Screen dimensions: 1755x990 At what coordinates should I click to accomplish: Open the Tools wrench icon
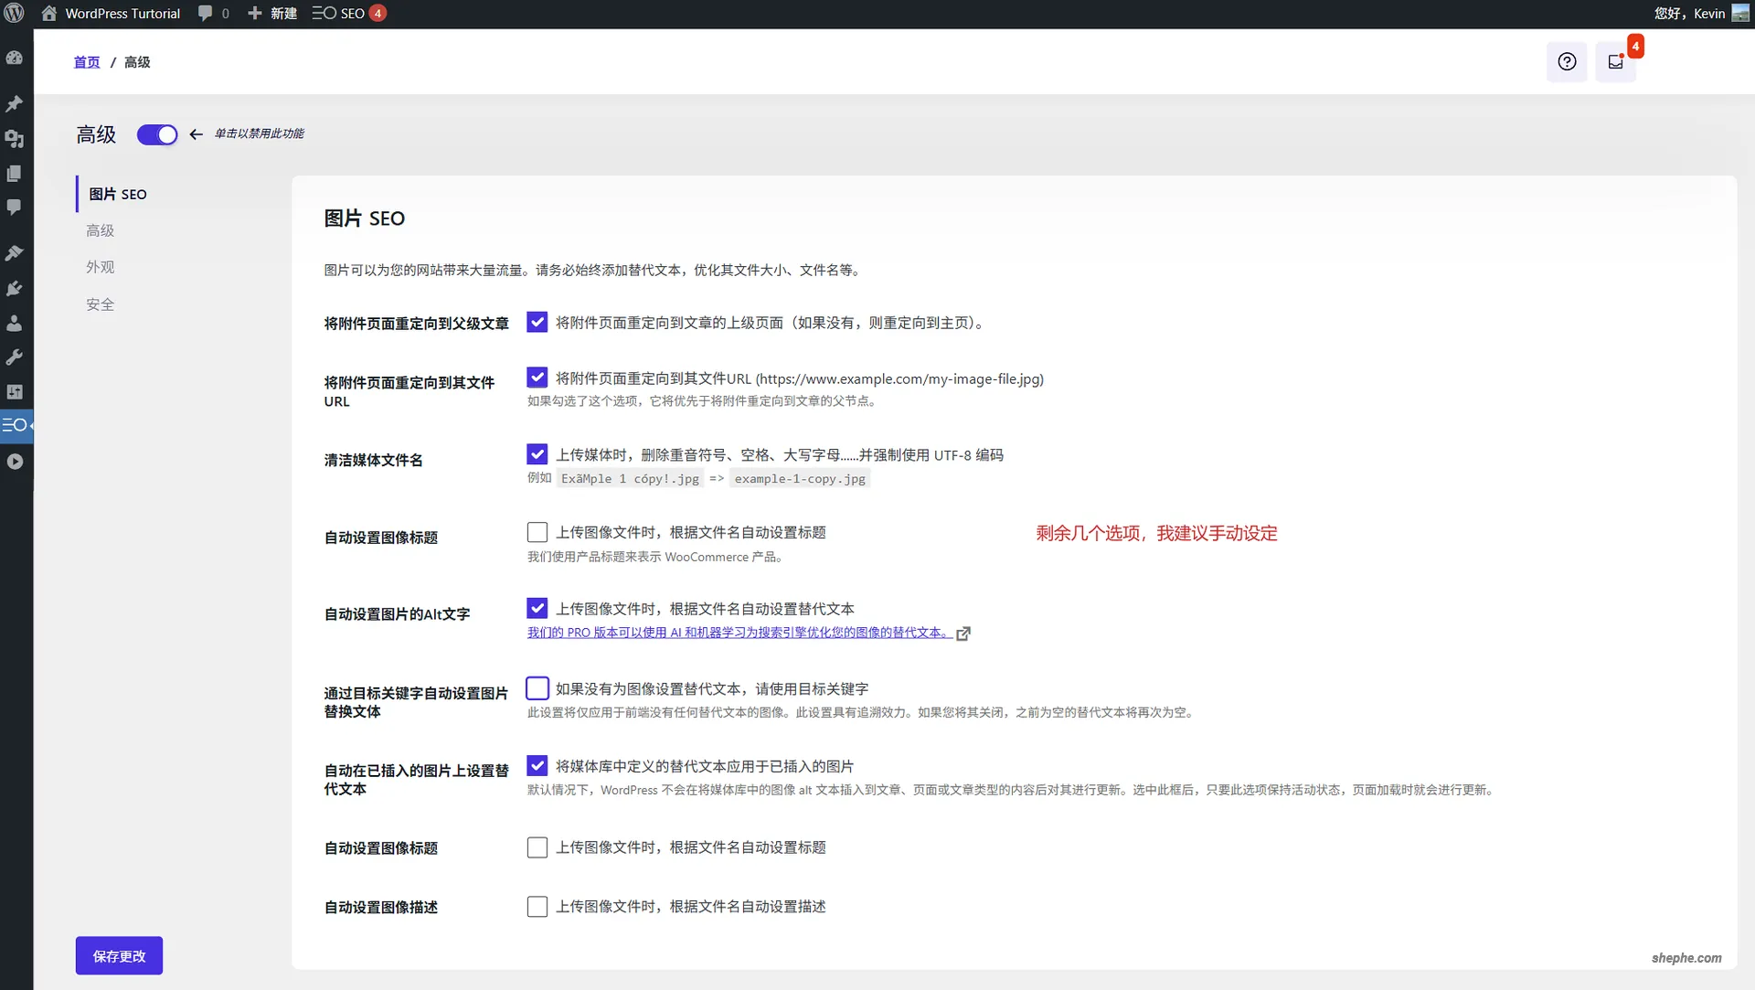pos(15,357)
